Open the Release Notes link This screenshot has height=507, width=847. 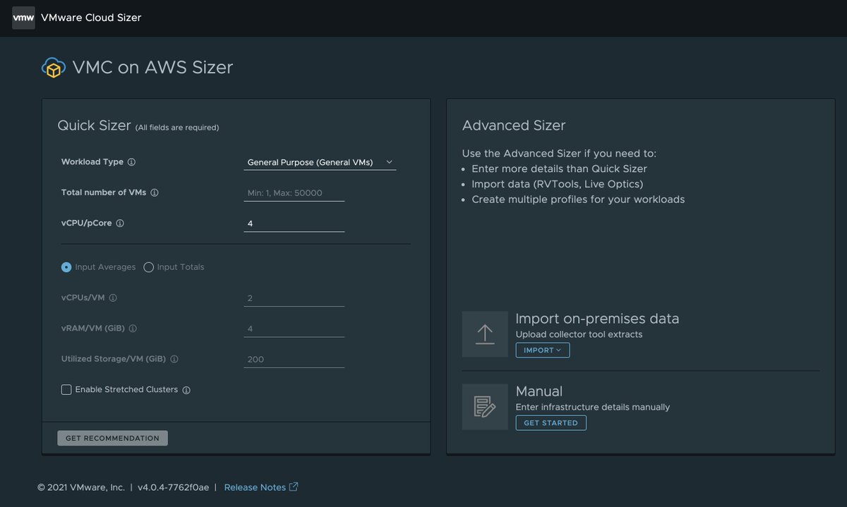pos(255,487)
